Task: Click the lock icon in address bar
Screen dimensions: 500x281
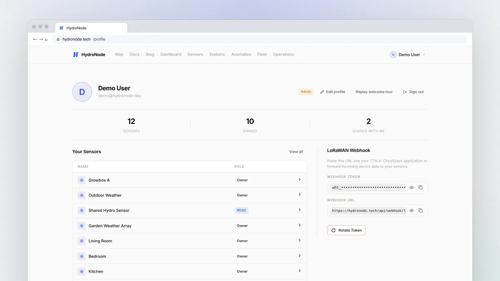Action: 58,39
